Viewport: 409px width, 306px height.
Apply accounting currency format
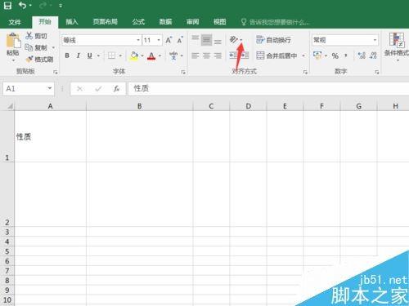tap(317, 55)
